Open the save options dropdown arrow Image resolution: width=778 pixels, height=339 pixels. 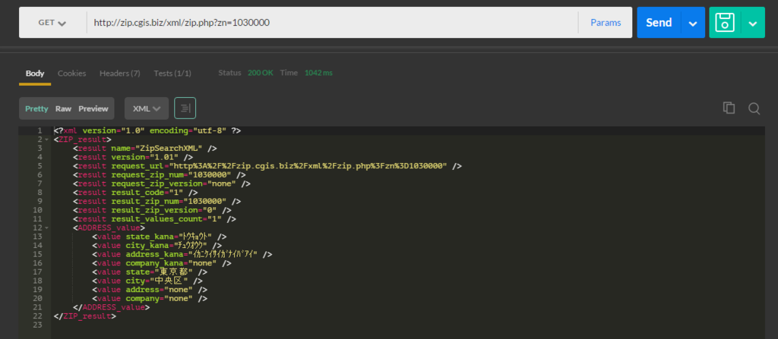tap(753, 23)
